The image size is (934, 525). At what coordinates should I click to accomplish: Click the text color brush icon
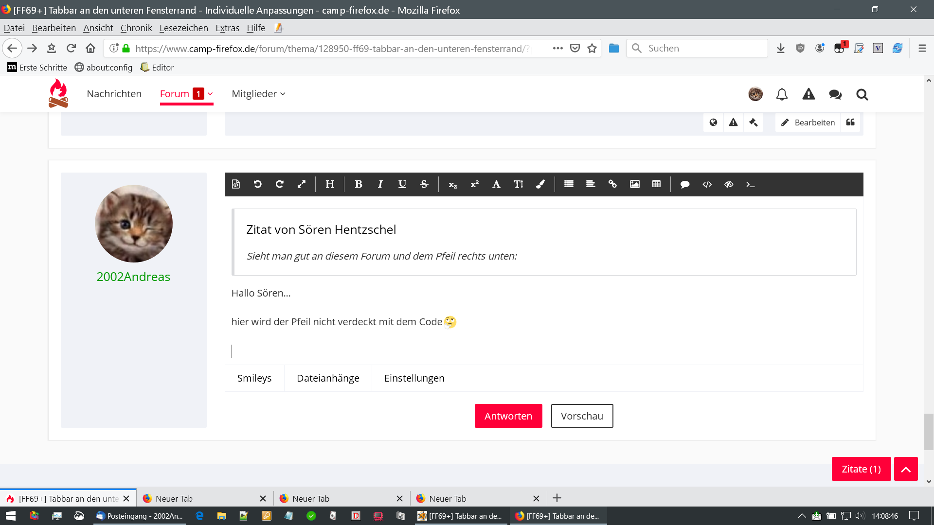tap(540, 184)
